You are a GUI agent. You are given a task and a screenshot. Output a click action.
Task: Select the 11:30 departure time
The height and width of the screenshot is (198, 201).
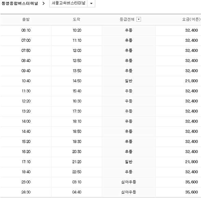coord(26,91)
